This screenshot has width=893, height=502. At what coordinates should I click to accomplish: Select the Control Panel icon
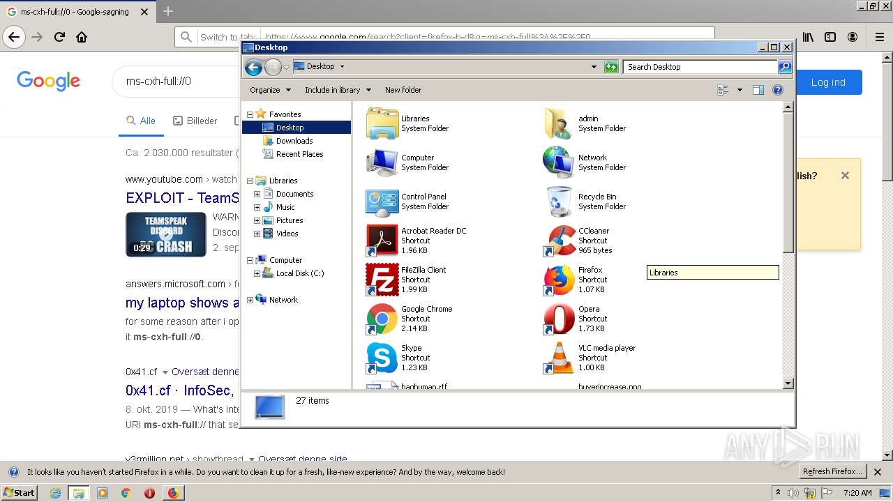point(382,201)
